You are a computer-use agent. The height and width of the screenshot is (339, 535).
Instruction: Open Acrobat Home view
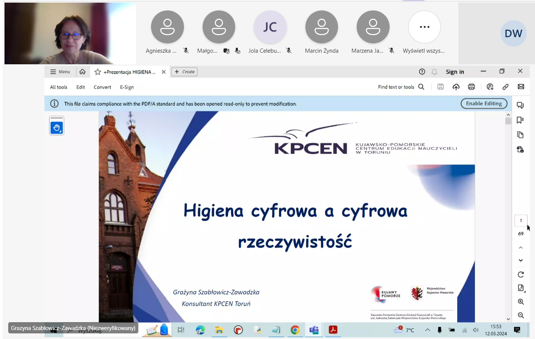pyautogui.click(x=83, y=72)
